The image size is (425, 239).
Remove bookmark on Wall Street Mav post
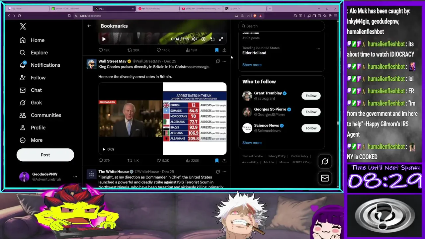point(217,161)
